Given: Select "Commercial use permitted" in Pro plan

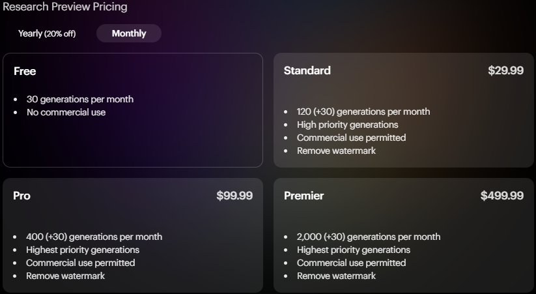Looking at the screenshot, I should 80,263.
